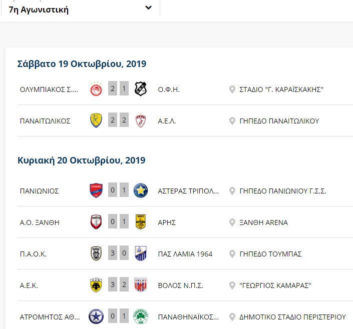Click the ΓΗΠΕΔΟ ΤΟΥΜΠΑΣ venue name
353x329 pixels.
[270, 254]
